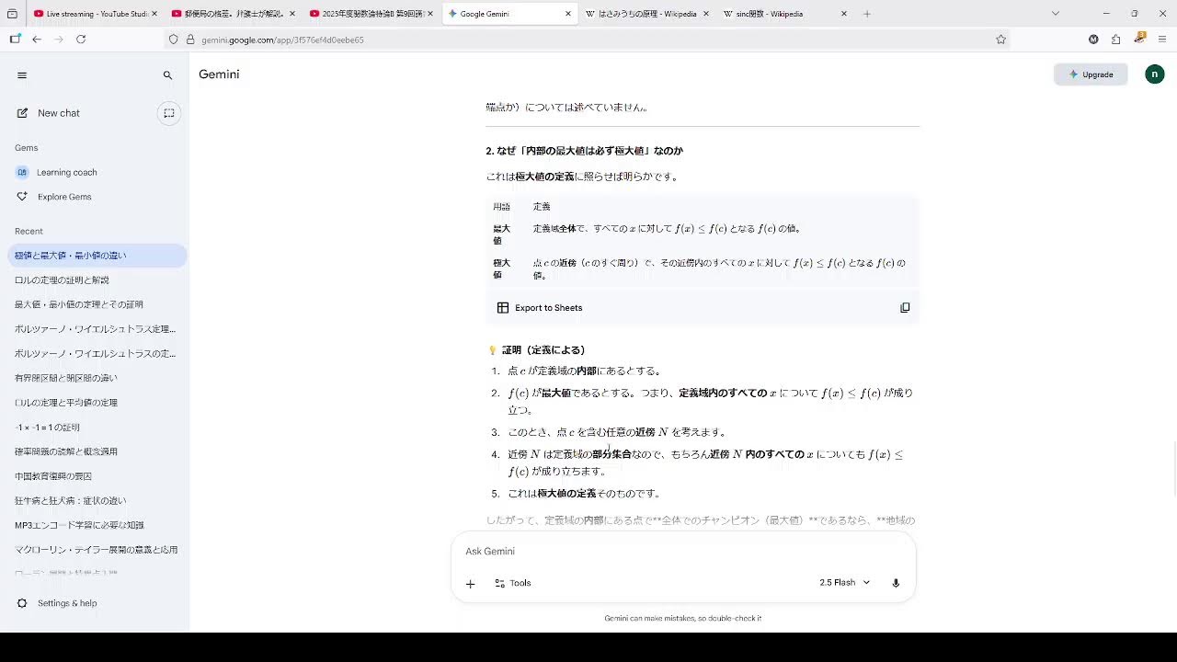This screenshot has height=662, width=1177.
Task: Click the page vertical scrollbar
Action: click(1173, 470)
